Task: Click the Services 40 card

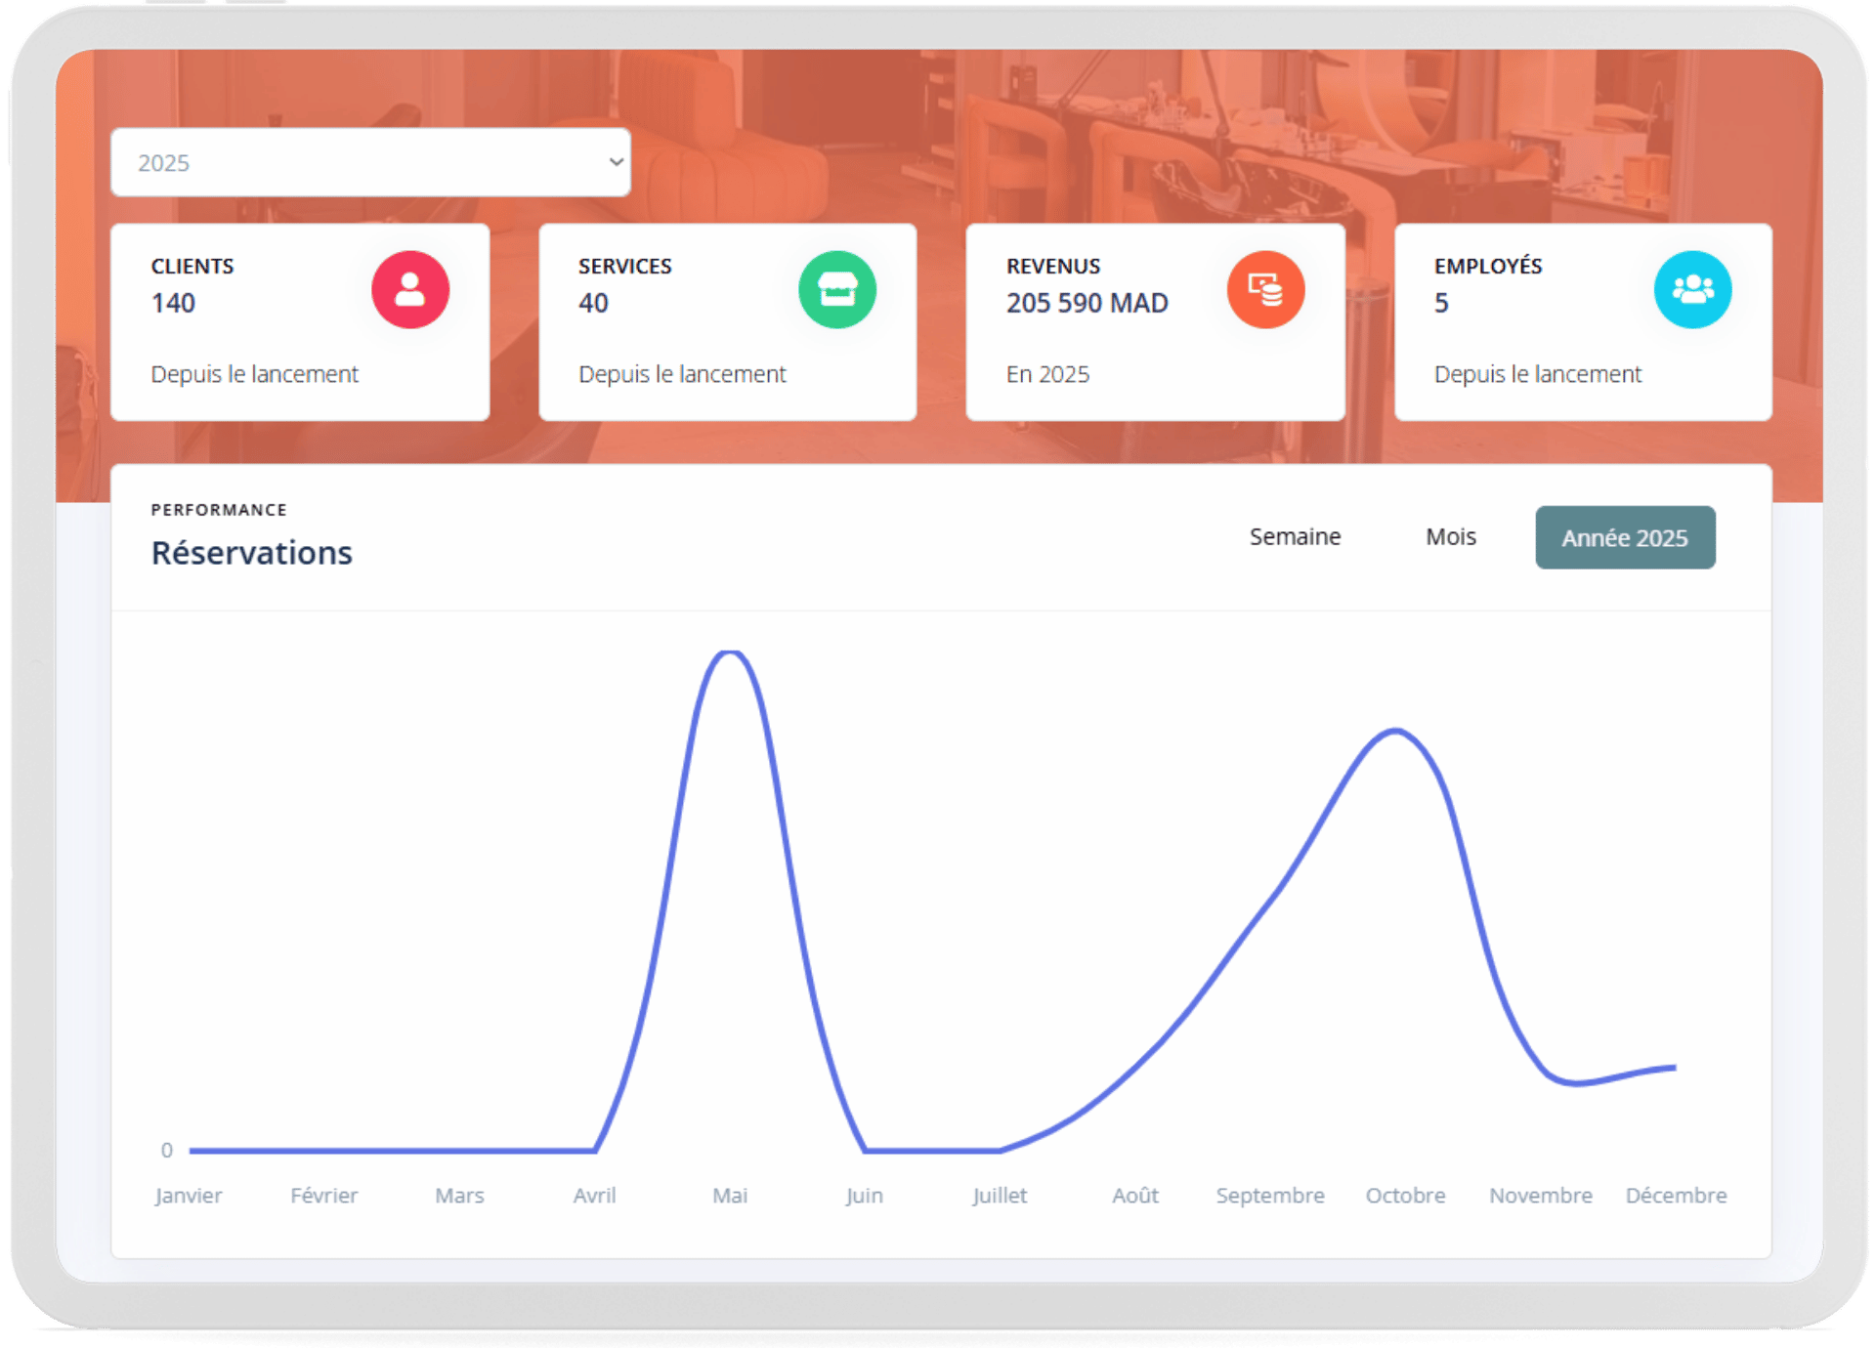Action: point(728,322)
